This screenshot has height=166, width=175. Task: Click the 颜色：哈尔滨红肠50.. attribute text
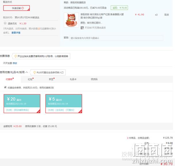(91, 23)
